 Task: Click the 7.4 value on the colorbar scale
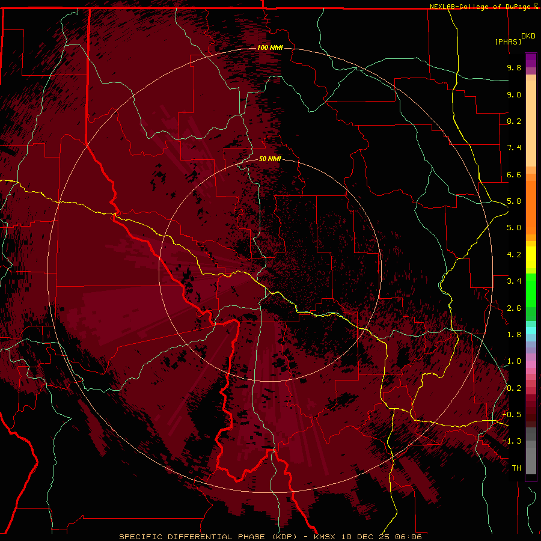tap(514, 148)
